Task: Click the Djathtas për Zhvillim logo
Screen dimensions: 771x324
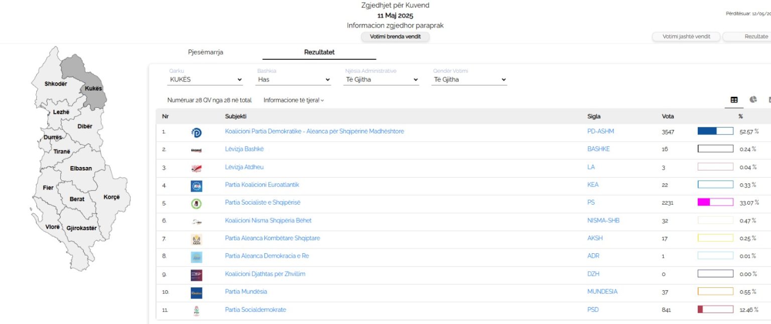Action: point(196,275)
